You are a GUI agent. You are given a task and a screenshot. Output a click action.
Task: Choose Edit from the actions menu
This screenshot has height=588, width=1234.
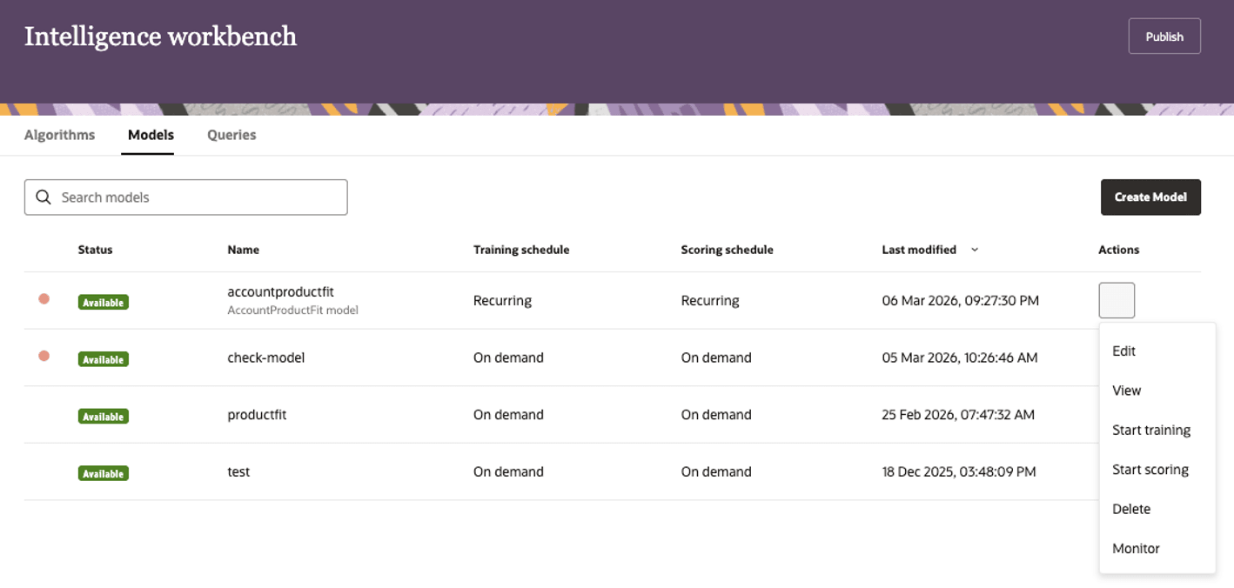tap(1123, 351)
